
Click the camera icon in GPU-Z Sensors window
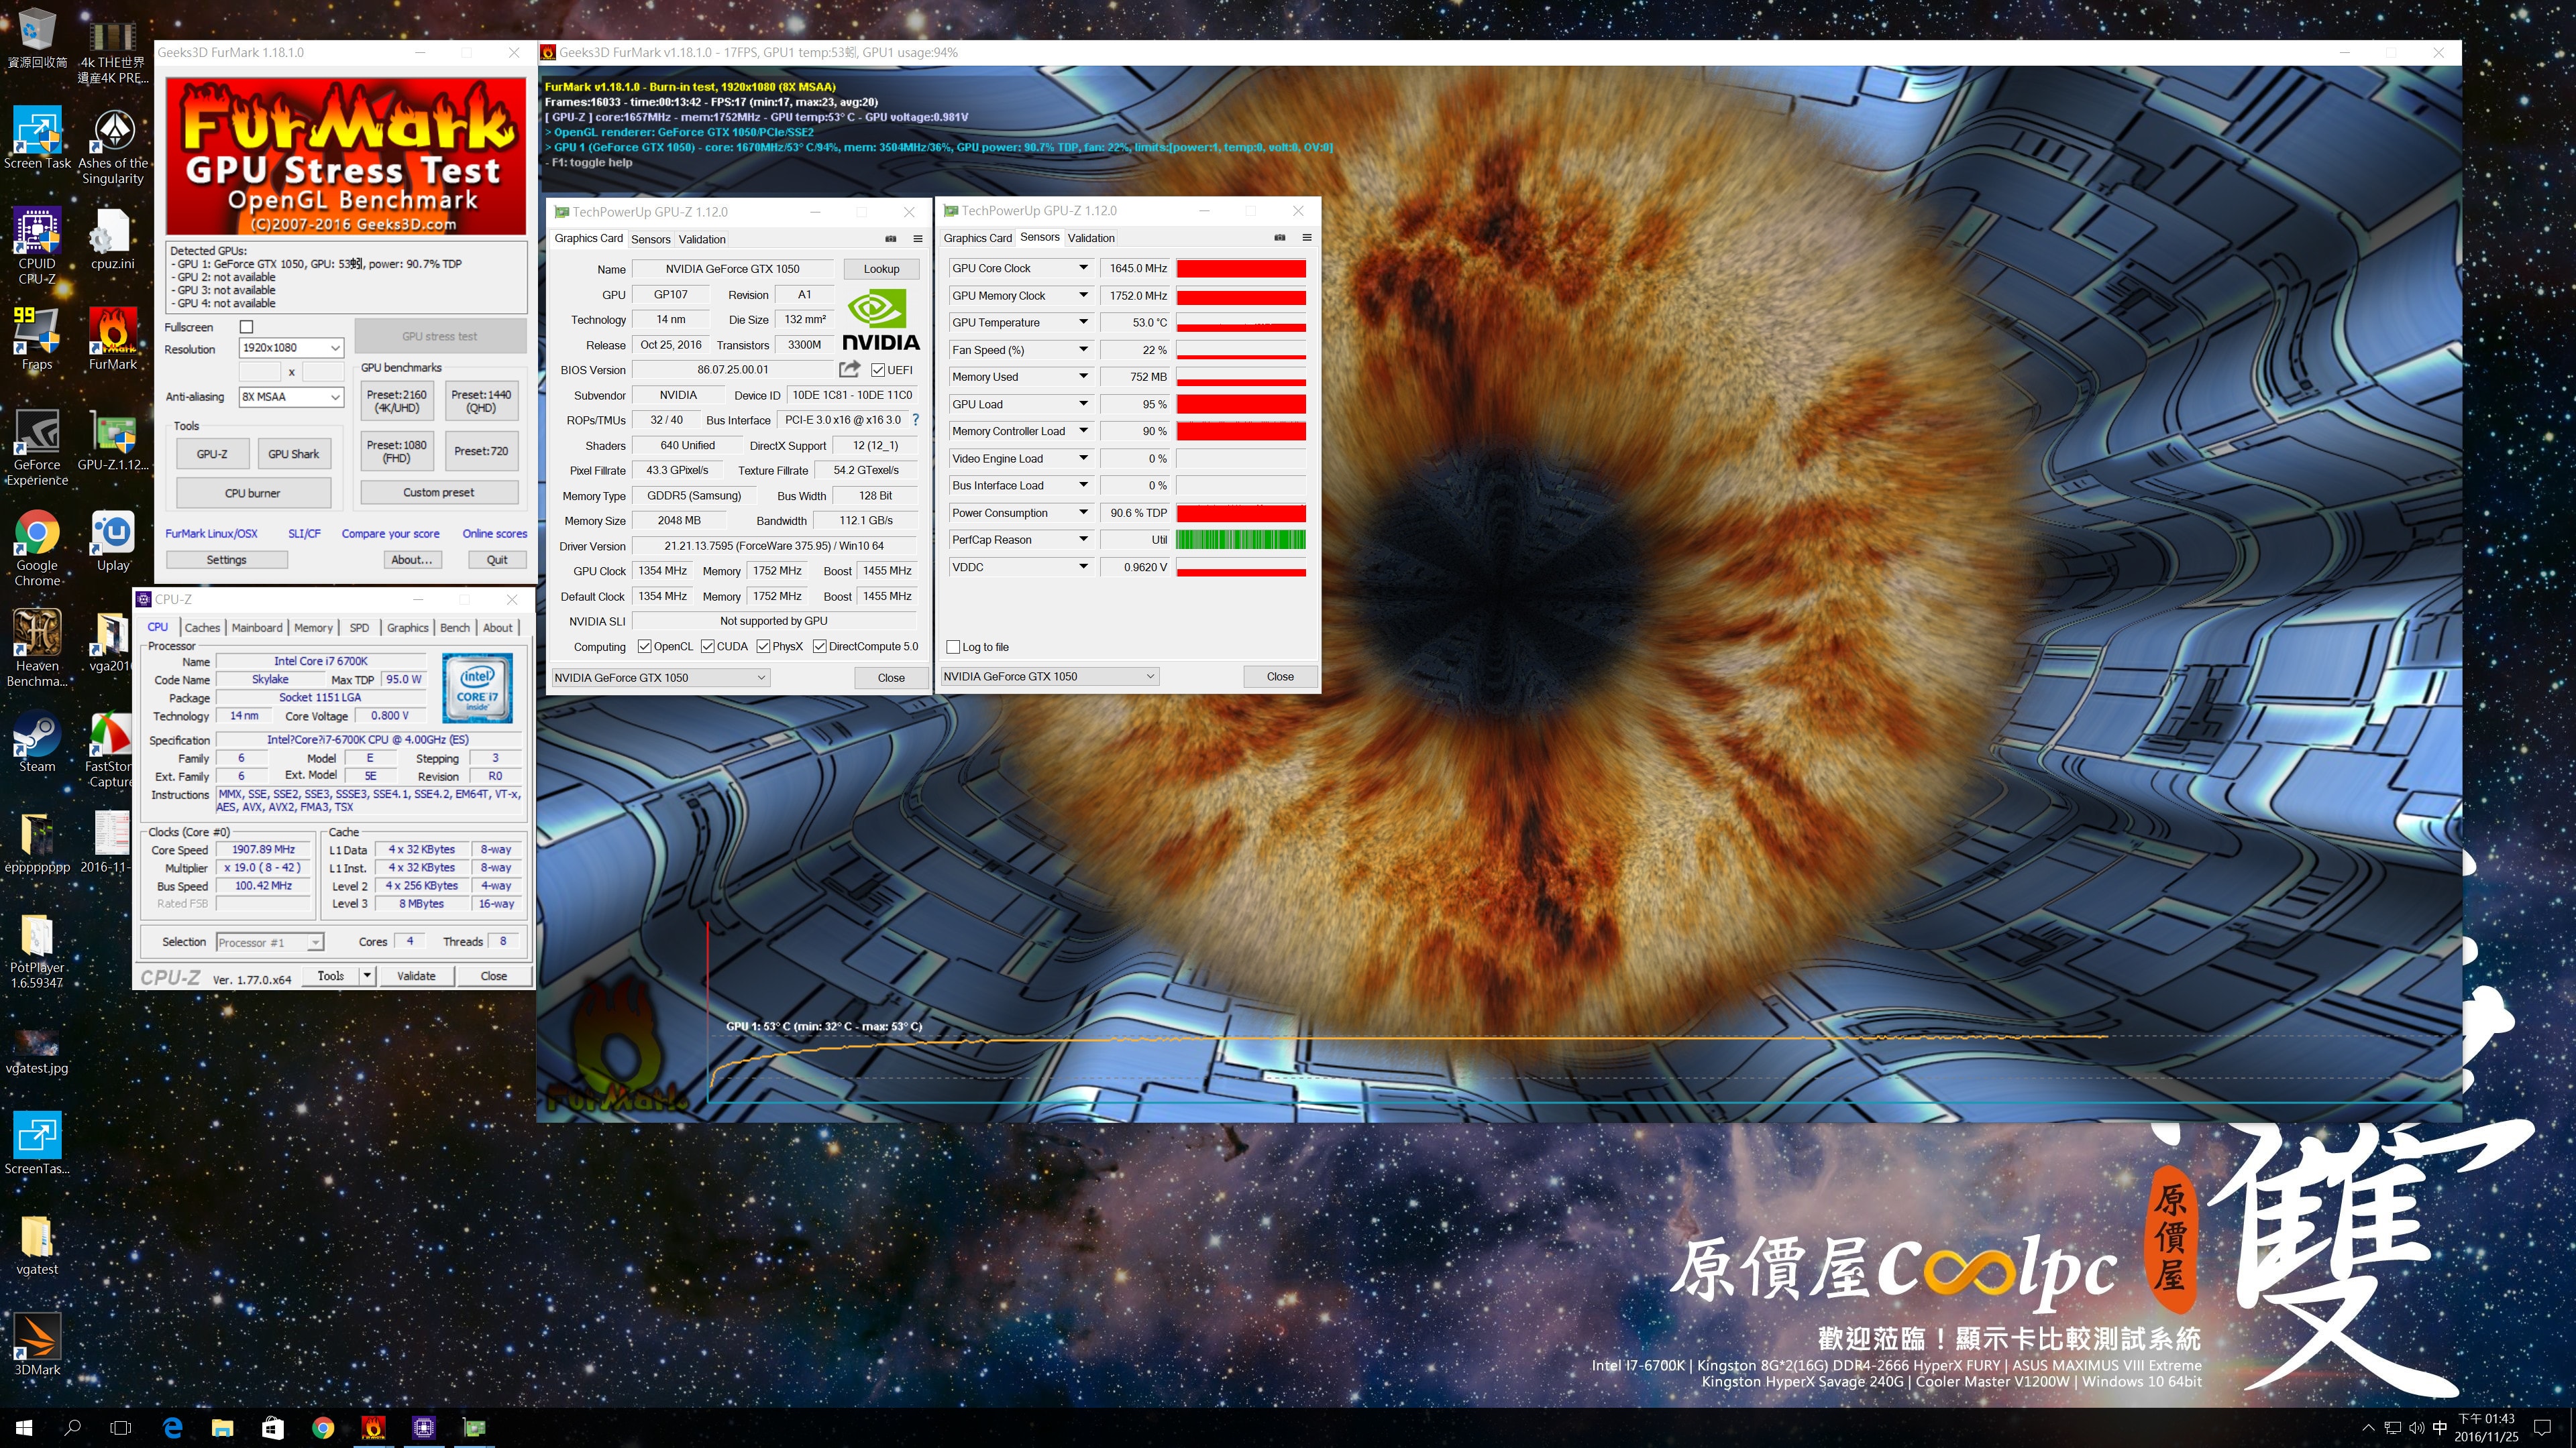coord(1279,238)
